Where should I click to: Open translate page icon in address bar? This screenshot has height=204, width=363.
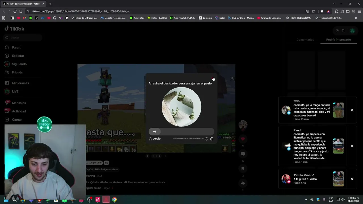tap(307, 11)
